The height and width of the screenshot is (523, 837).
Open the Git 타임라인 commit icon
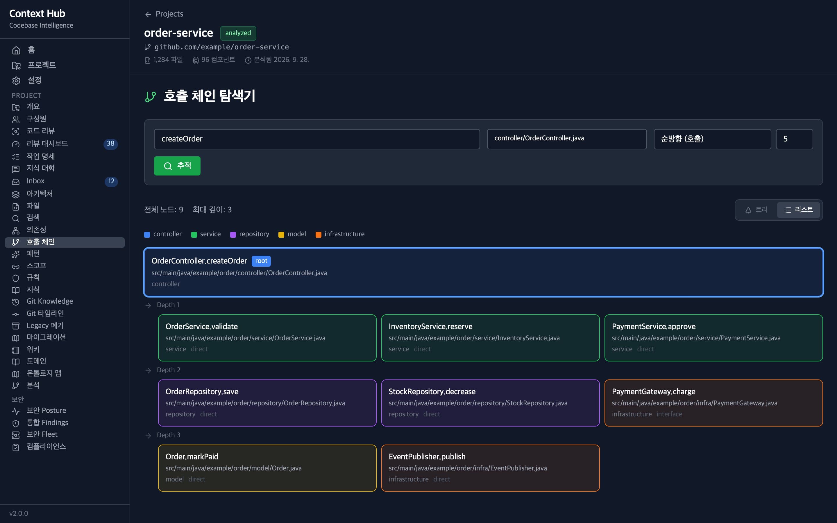16,314
